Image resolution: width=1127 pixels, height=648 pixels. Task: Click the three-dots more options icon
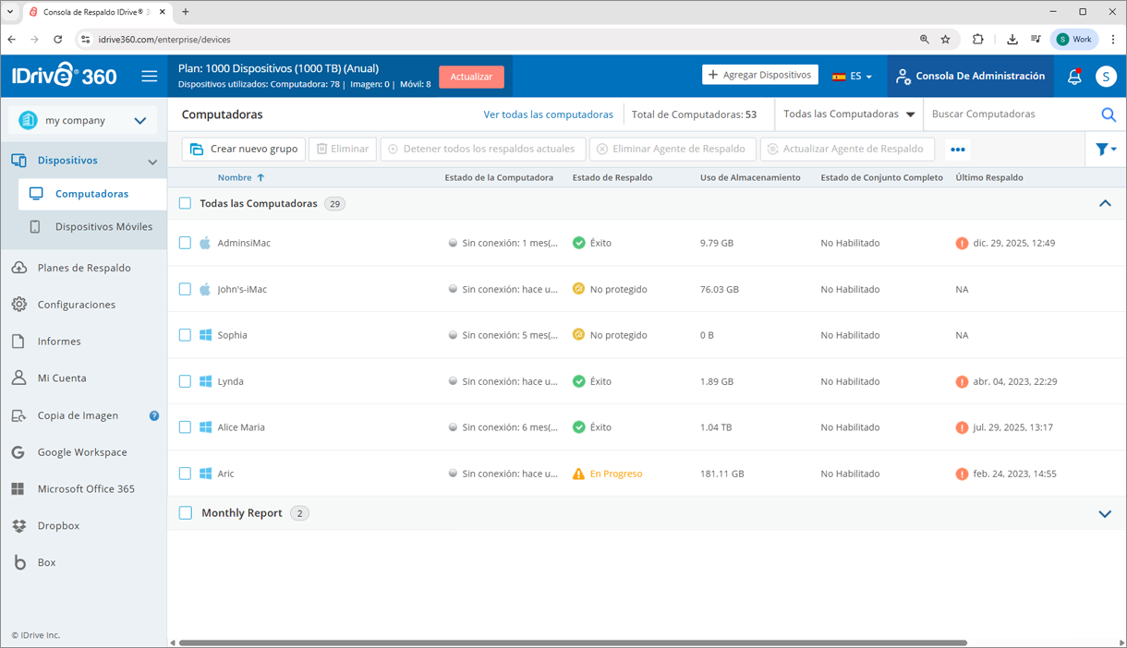pos(957,150)
